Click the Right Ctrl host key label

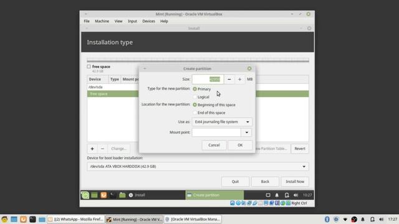pos(299,203)
